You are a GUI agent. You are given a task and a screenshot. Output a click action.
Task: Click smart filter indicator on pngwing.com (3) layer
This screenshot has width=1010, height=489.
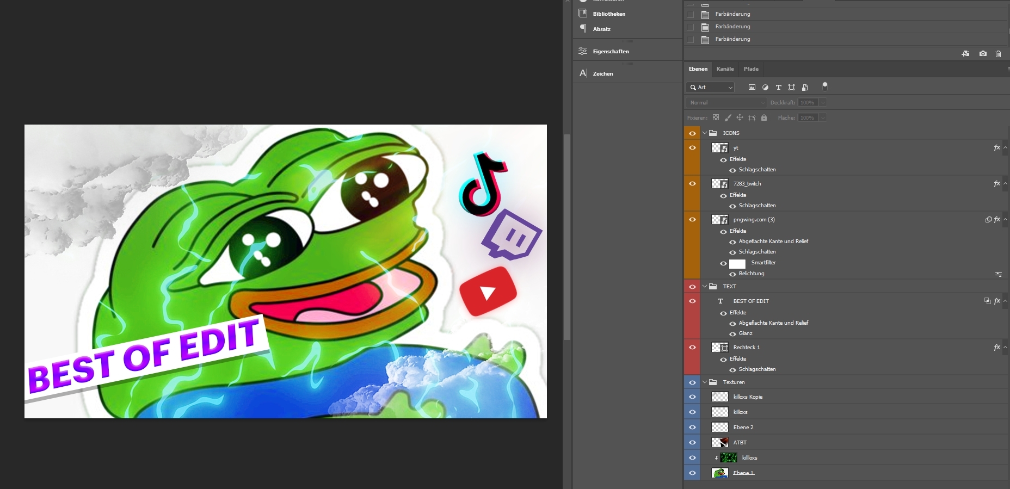988,220
